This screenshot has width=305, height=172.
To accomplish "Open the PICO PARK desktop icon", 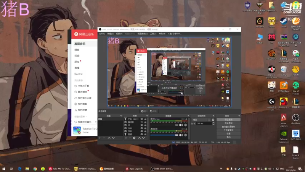I will 295,135.
